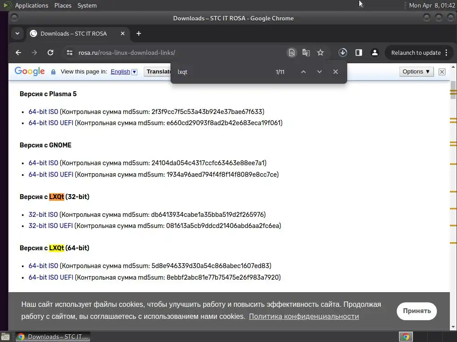
Task: Download LXQt 32-bit ISO
Action: (x=43, y=214)
